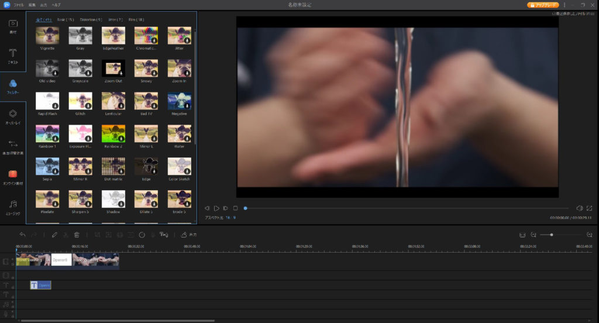Image resolution: width=599 pixels, height=323 pixels.
Task: Delete selected clip with trash icon
Action: tap(77, 235)
